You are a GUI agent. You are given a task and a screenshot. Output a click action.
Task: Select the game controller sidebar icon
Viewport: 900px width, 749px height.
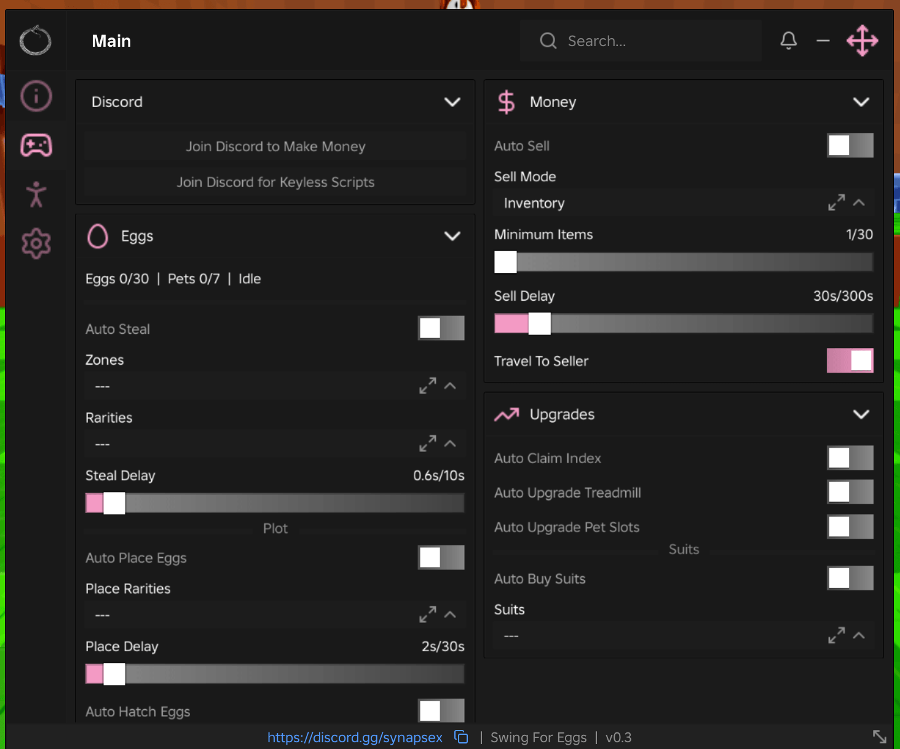pos(36,146)
